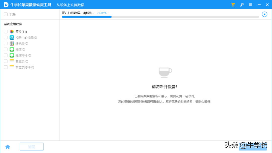272x153 pixels.
Task: Open the 备忘录附件(0) item
Action: (x=25, y=67)
